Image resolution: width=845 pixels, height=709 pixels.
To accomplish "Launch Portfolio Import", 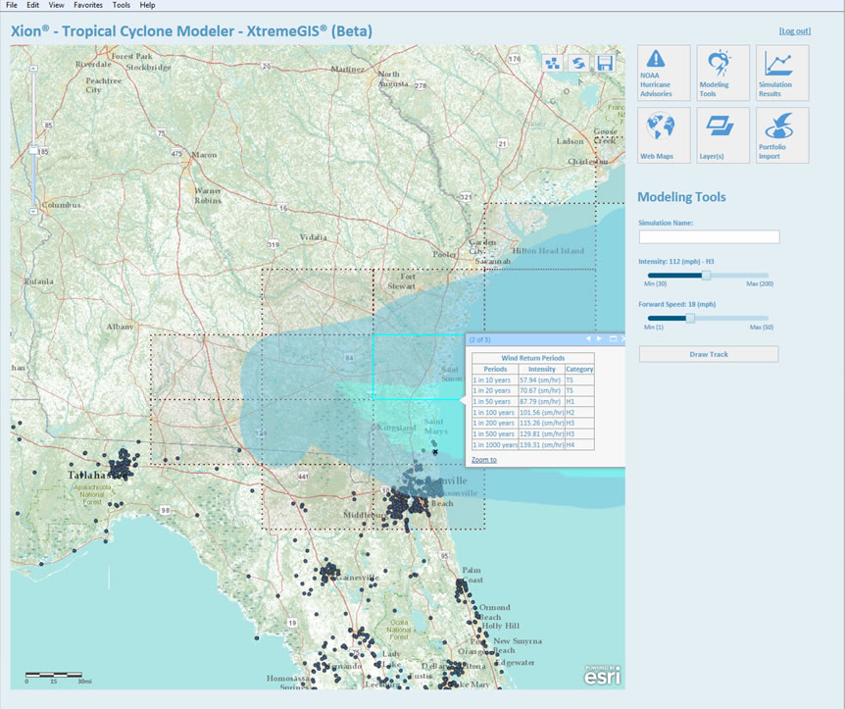I will coord(781,134).
